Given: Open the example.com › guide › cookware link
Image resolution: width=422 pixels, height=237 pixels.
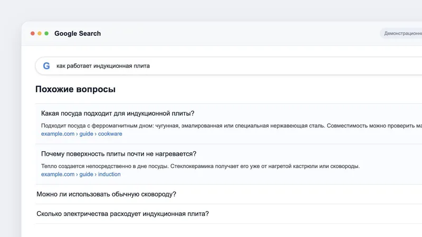Looking at the screenshot, I should [82, 134].
